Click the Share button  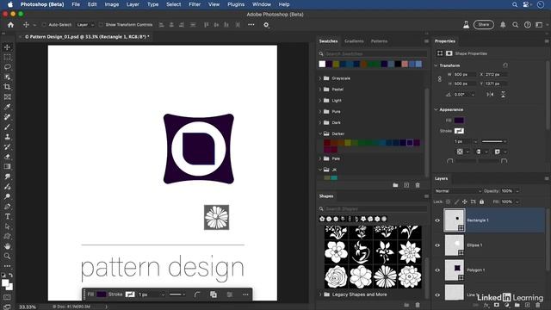pos(484,25)
